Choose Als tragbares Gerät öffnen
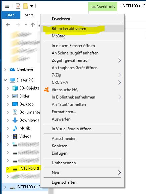This screenshot has width=146, height=194. tap(82, 68)
